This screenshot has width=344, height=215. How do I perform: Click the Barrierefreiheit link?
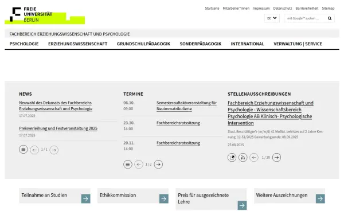click(x=307, y=9)
